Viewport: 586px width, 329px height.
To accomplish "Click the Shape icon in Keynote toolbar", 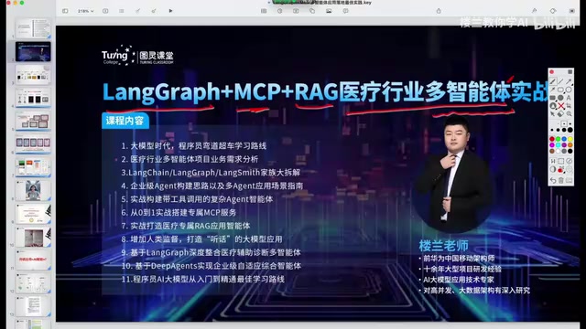I will pos(312,11).
